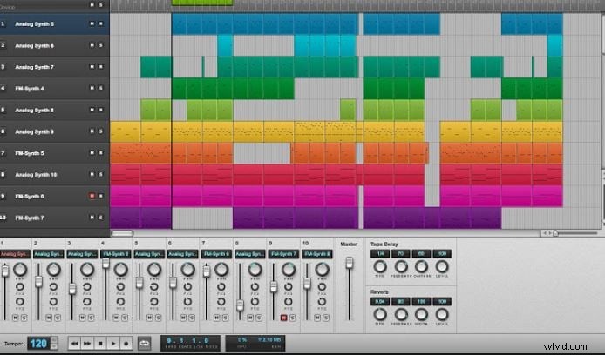605x355 pixels.
Task: Mute the Analog Synth 7 track
Action: (92, 67)
